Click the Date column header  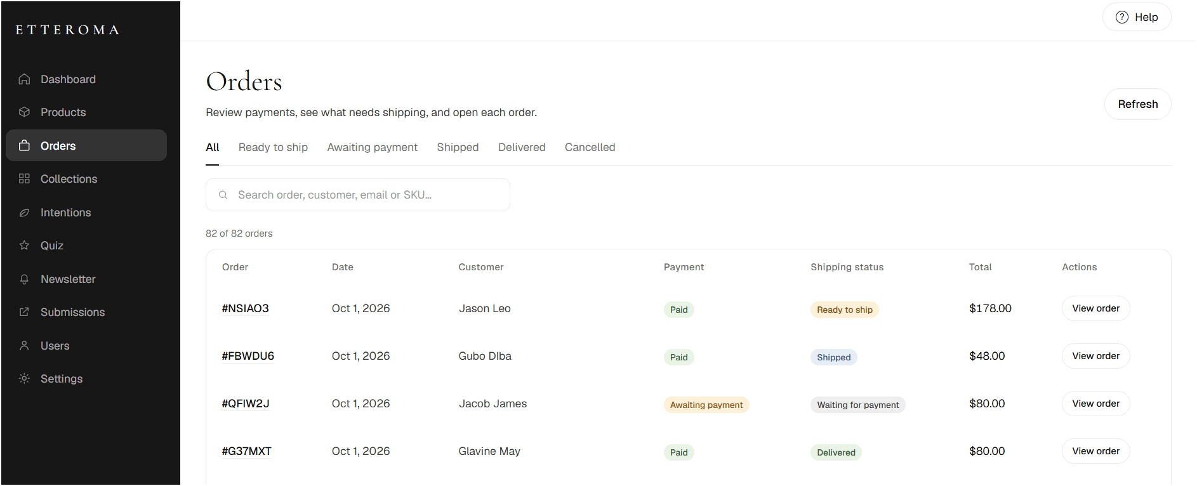coord(343,267)
